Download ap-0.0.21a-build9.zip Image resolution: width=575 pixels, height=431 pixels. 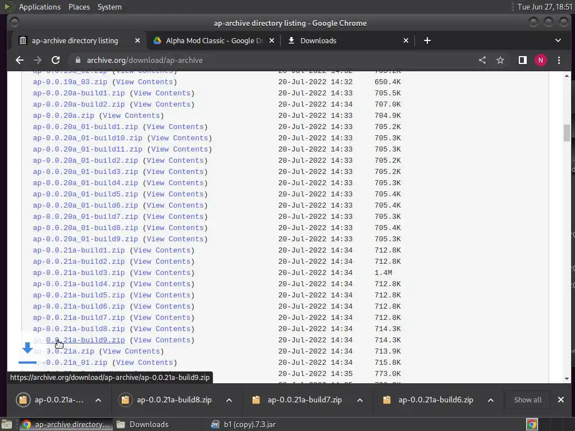(x=79, y=340)
